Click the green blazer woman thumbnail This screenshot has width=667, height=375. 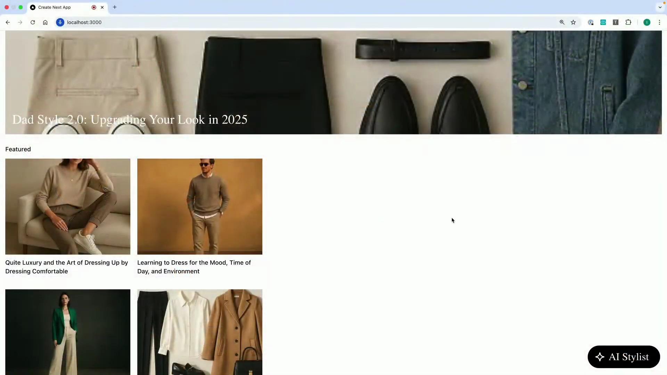click(68, 332)
